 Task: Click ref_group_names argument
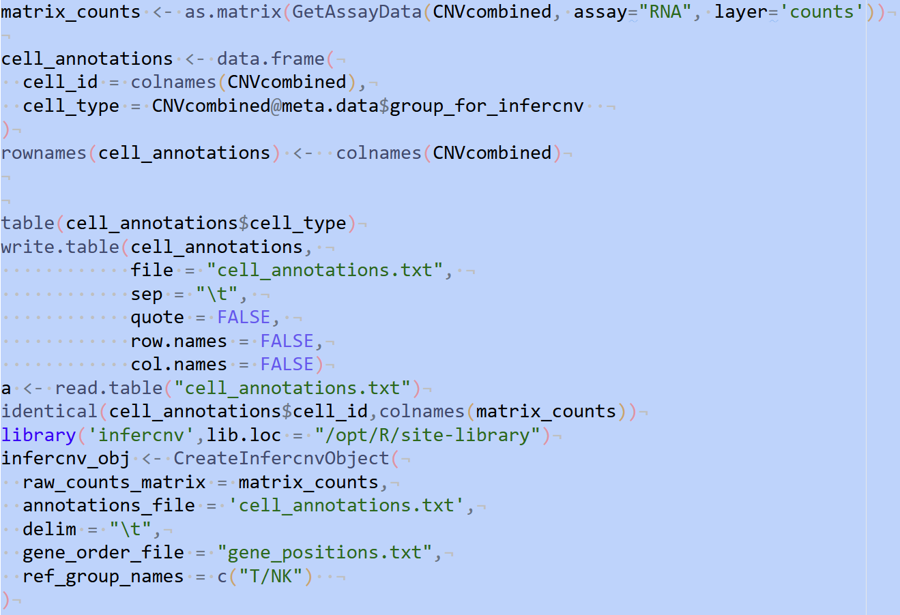pos(104,577)
